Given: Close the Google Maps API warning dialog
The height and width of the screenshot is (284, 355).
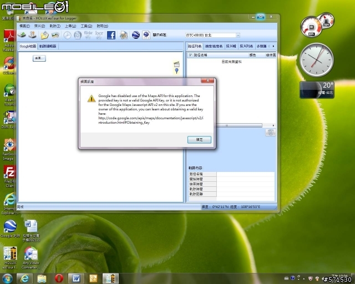Looking at the screenshot, I should 207,80.
